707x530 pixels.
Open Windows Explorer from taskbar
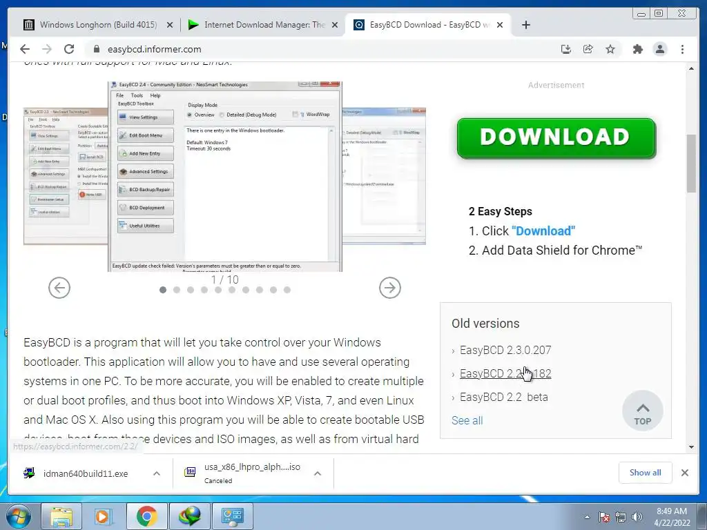(61, 516)
